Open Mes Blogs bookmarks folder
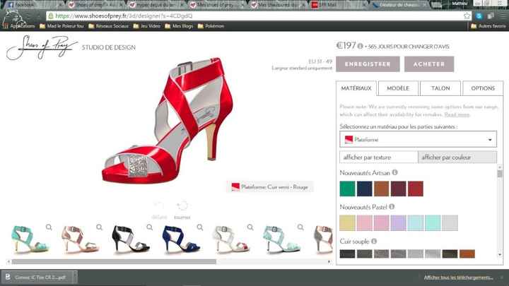This screenshot has width=509, height=286. [x=179, y=26]
